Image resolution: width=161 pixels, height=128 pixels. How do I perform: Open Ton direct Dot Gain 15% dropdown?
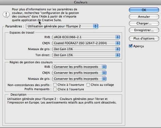[x=86, y=55]
